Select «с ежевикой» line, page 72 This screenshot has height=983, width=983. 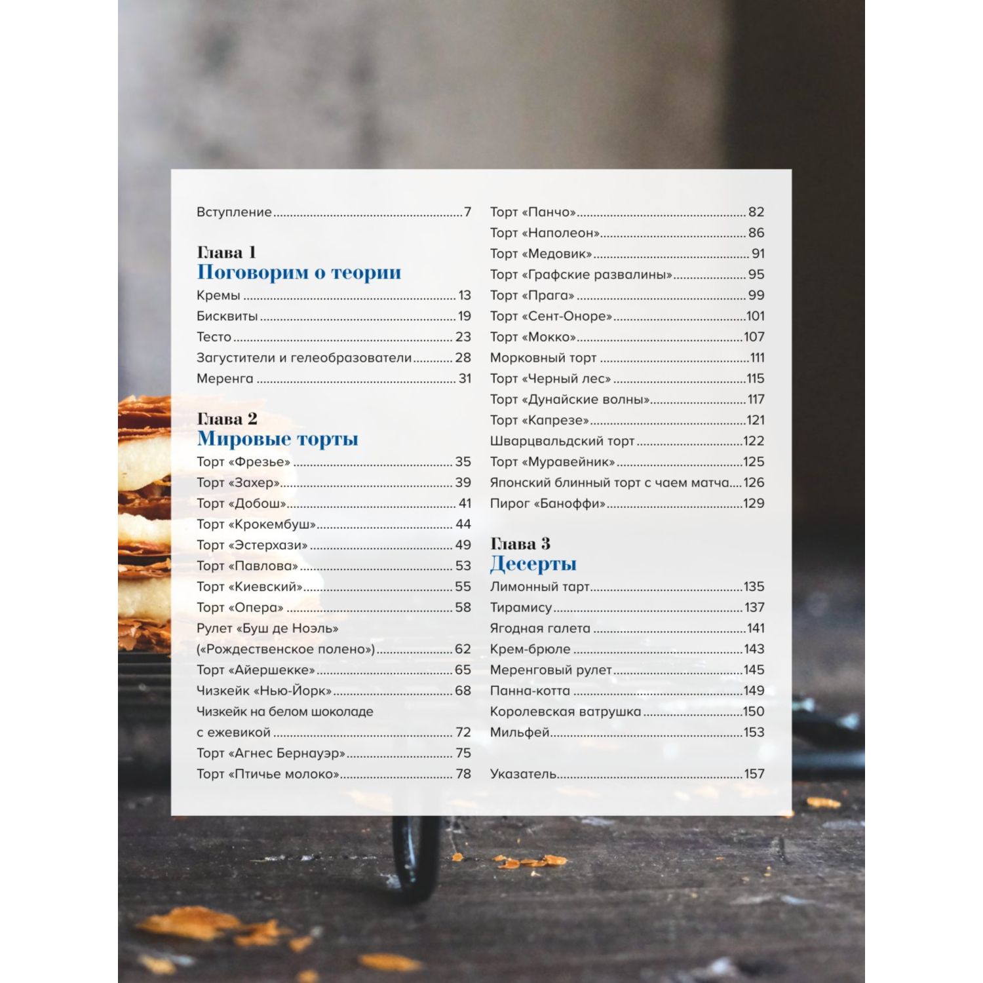(334, 732)
